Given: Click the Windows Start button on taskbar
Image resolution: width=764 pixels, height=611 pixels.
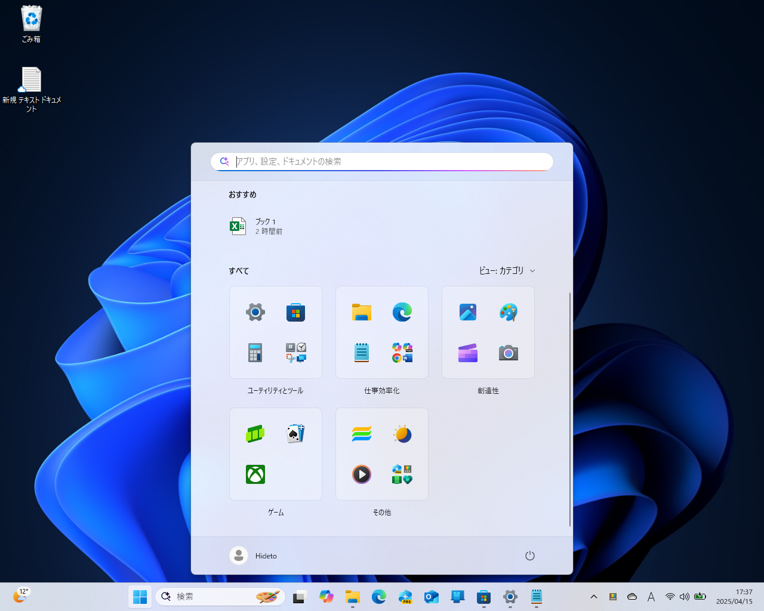Looking at the screenshot, I should [140, 597].
